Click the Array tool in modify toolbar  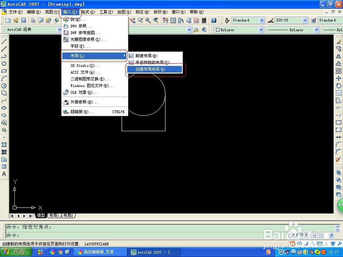(x=339, y=71)
